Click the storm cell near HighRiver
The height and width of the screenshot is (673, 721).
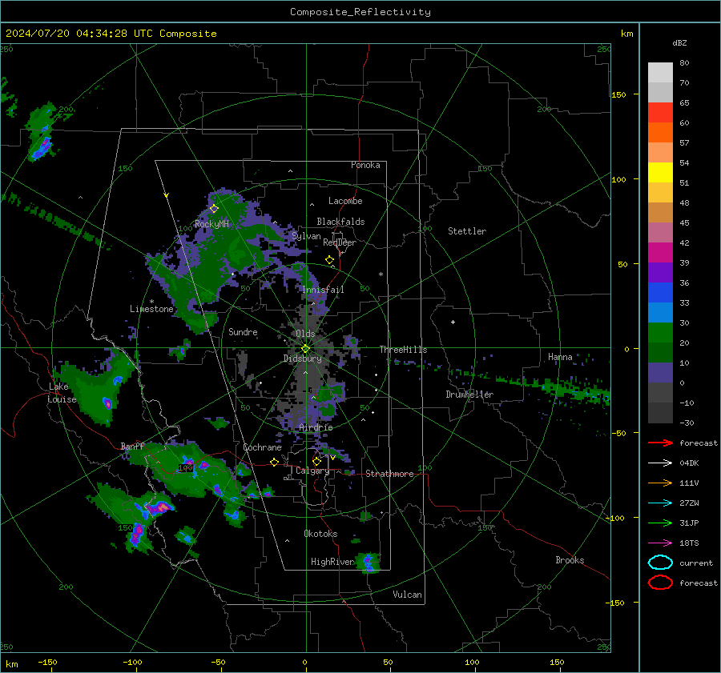(369, 563)
